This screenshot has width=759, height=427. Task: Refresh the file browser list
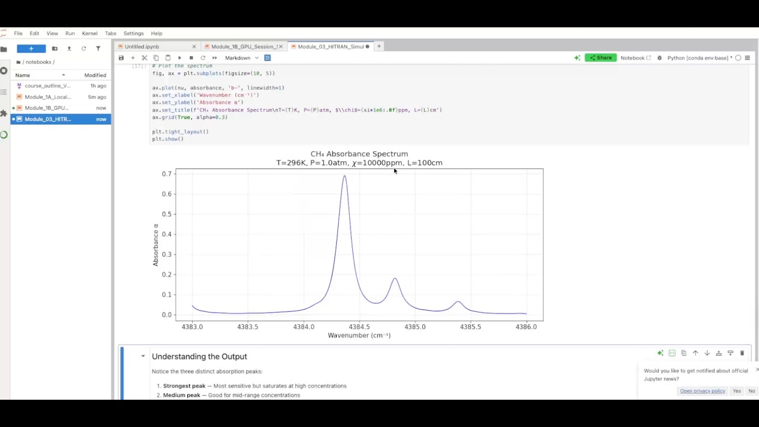point(84,49)
